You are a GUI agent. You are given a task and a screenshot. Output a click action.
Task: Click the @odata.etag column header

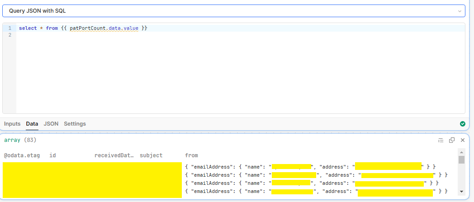[x=22, y=155]
